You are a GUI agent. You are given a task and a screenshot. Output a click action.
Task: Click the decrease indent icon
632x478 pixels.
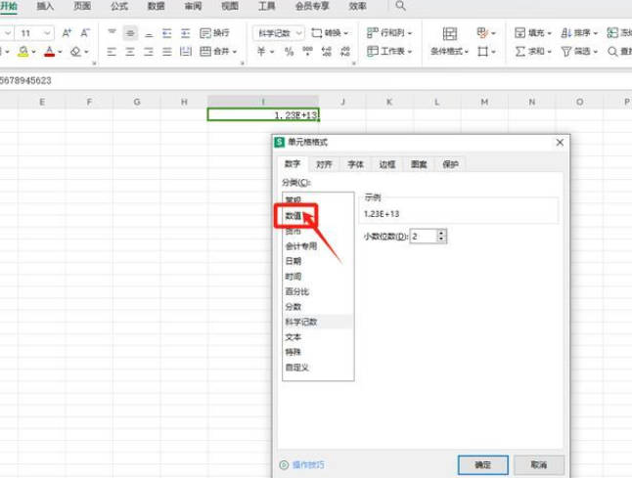point(167,32)
